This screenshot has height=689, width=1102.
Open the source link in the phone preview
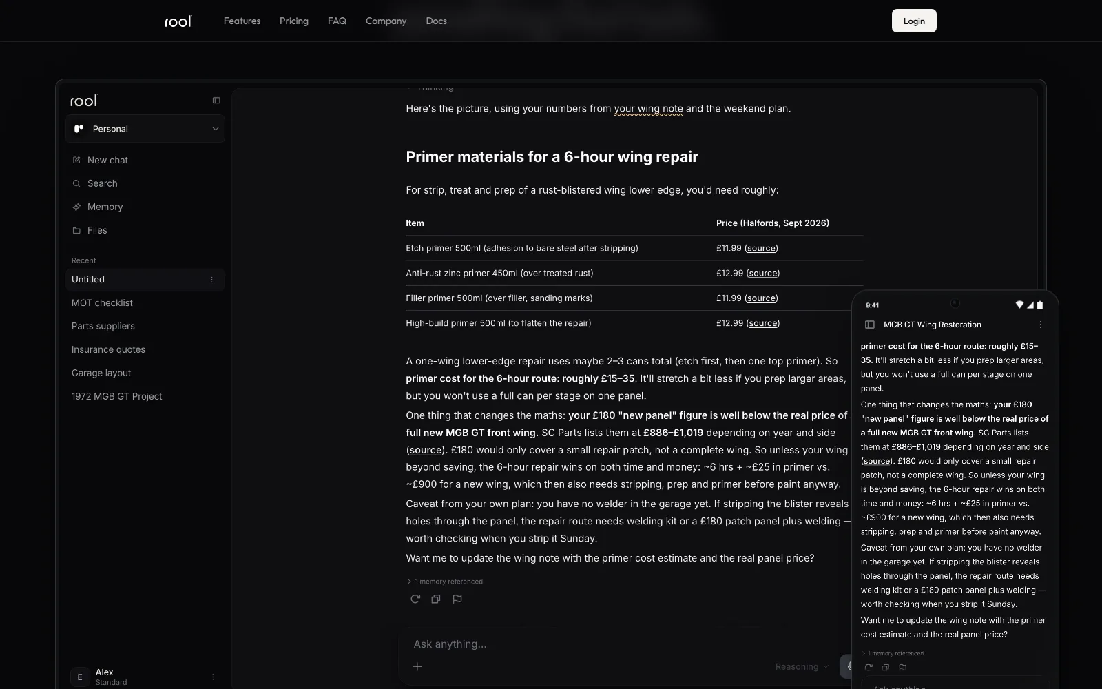pyautogui.click(x=877, y=461)
